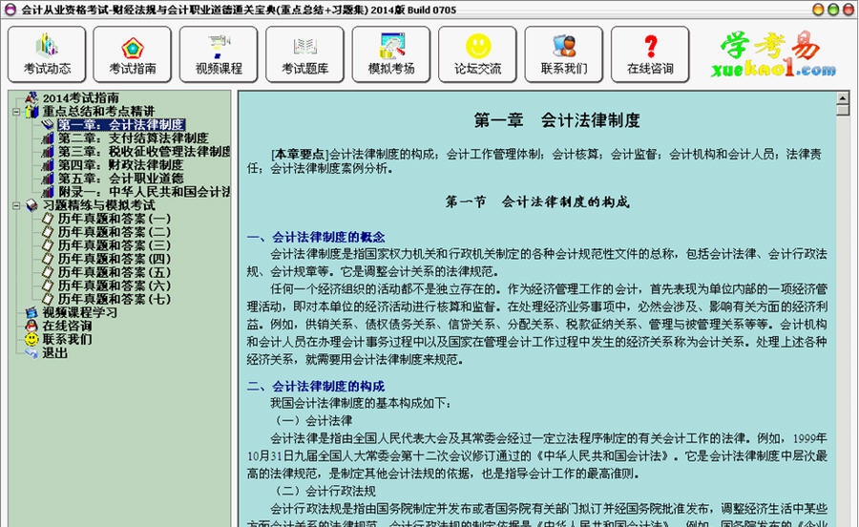This screenshot has height=527, width=859.
Task: Open the 考试指南 toolbar button
Action: click(133, 54)
